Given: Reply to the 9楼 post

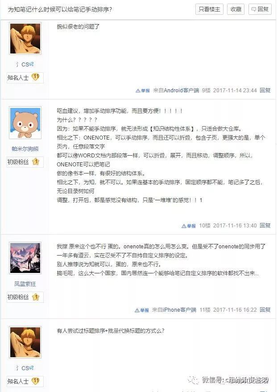Looking at the screenshot, I should tap(265, 90).
